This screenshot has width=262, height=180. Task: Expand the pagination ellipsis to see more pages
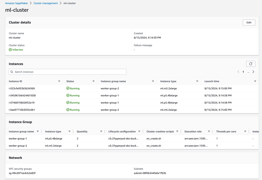point(248,72)
